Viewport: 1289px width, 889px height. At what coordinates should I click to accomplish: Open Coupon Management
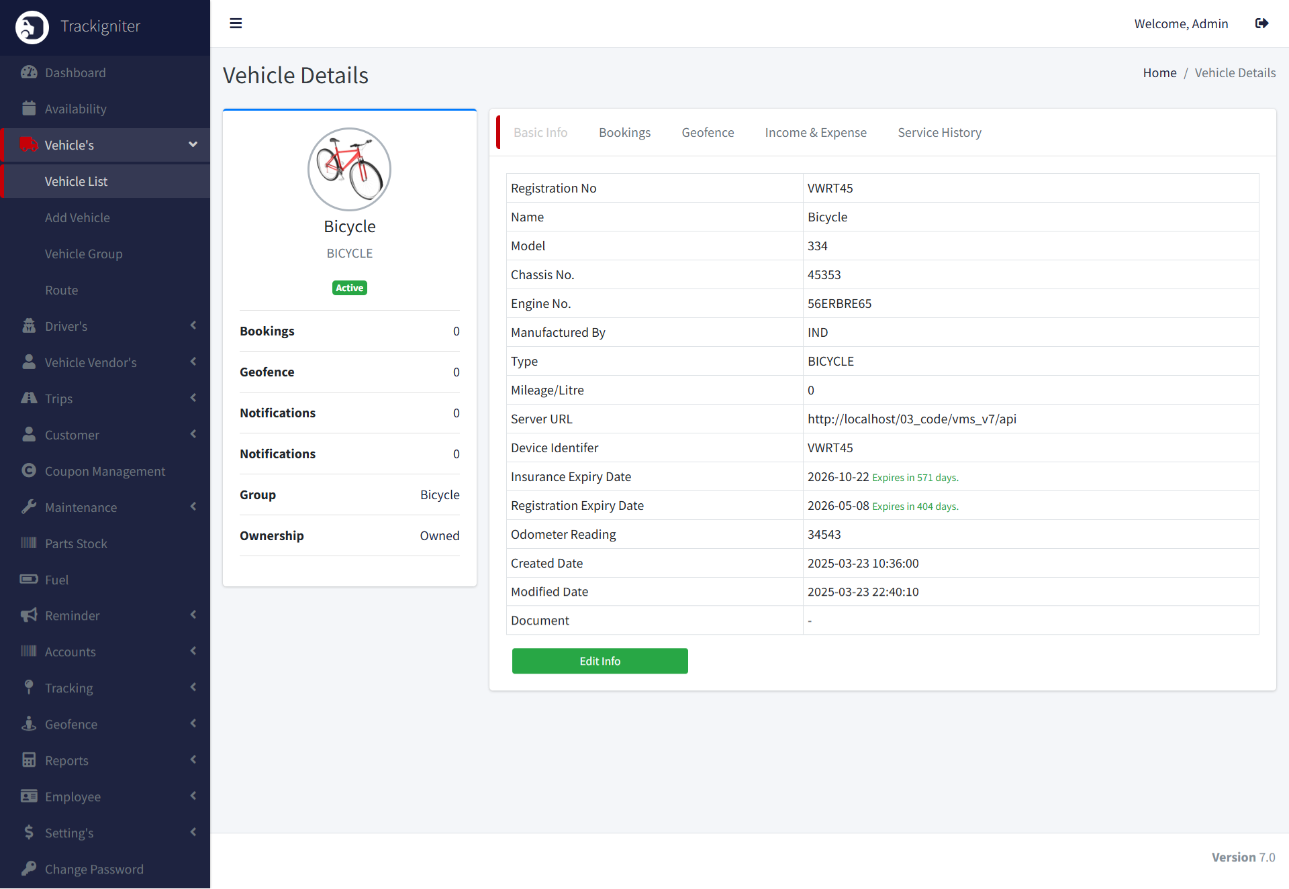pos(105,471)
